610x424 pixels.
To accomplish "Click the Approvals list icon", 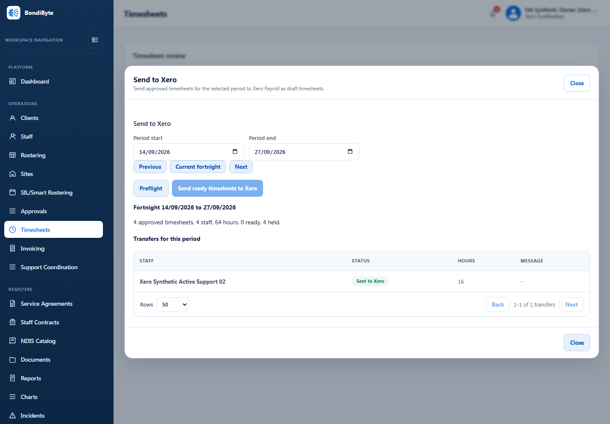I will pos(13,211).
